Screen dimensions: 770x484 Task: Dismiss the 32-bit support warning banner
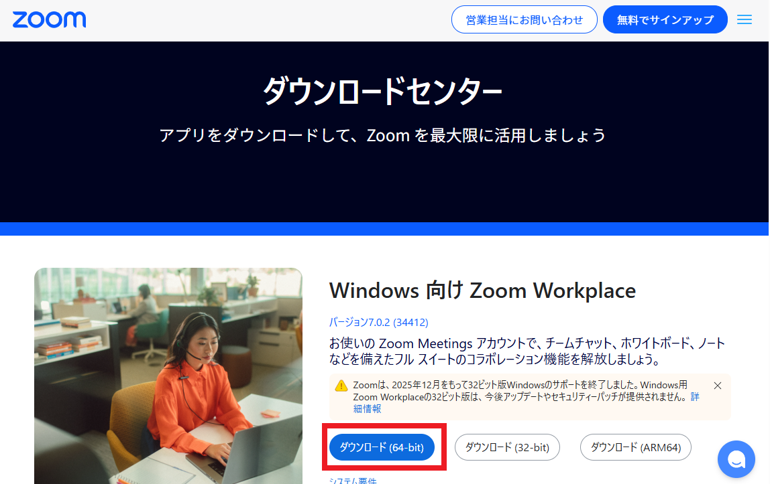coord(717,386)
